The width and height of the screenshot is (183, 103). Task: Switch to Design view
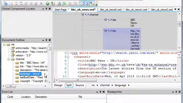[58, 85]
